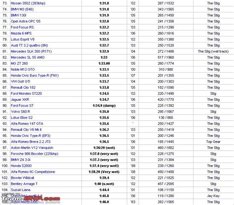Open the Honda Civic Euro Type-R (FN1) link
Viewport: 234px width, 205px height.
coord(35,76)
